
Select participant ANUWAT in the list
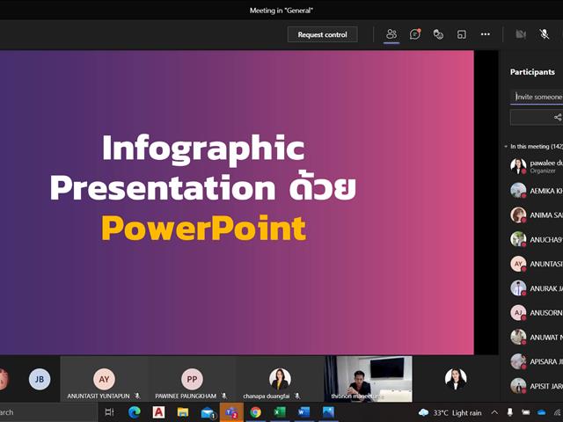pyautogui.click(x=537, y=337)
